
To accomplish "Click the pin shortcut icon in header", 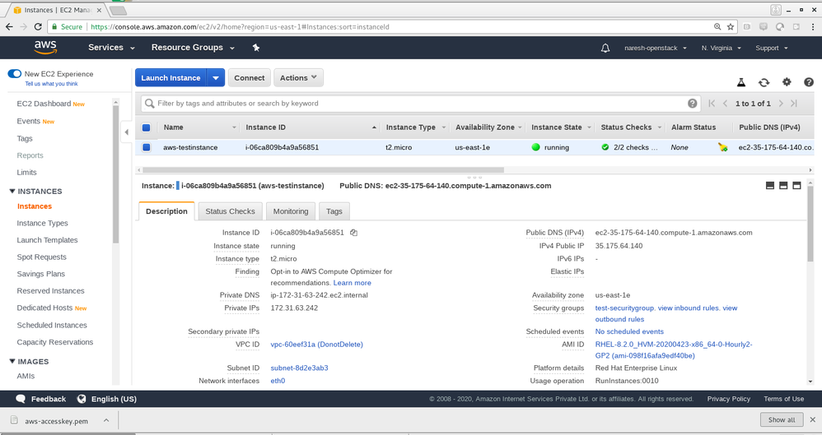I will (256, 48).
